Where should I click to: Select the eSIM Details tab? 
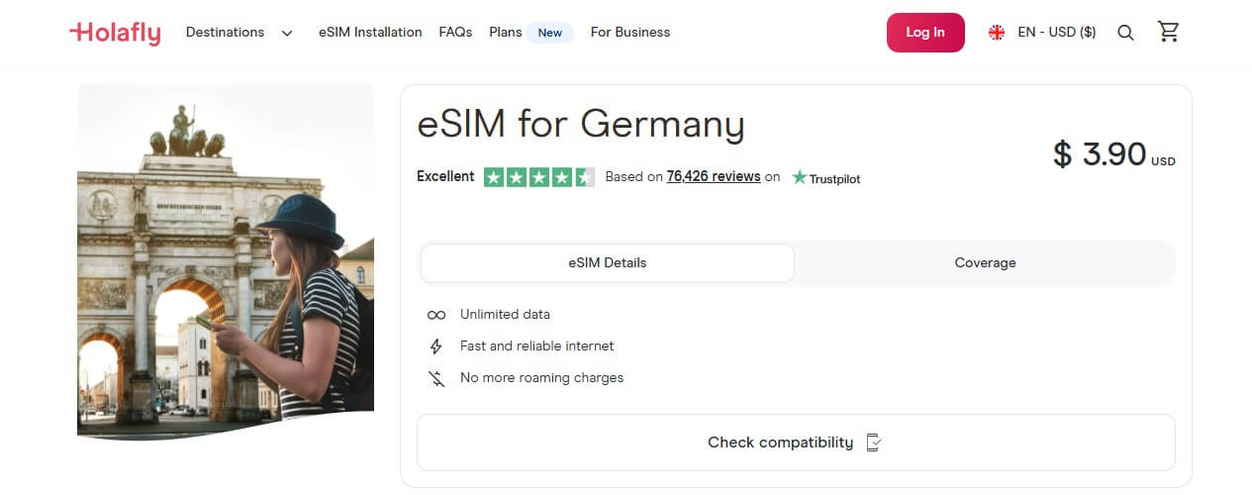[x=607, y=263]
